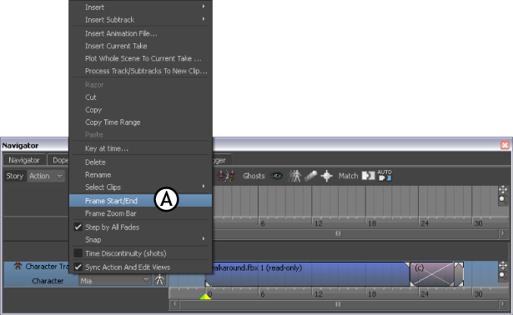Click the red characters icon on toolbar
513x315 pixels.
[226, 176]
